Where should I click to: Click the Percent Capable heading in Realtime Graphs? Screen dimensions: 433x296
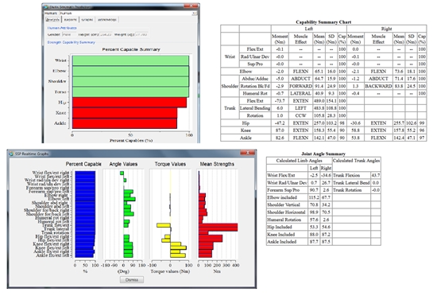pyautogui.click(x=83, y=164)
